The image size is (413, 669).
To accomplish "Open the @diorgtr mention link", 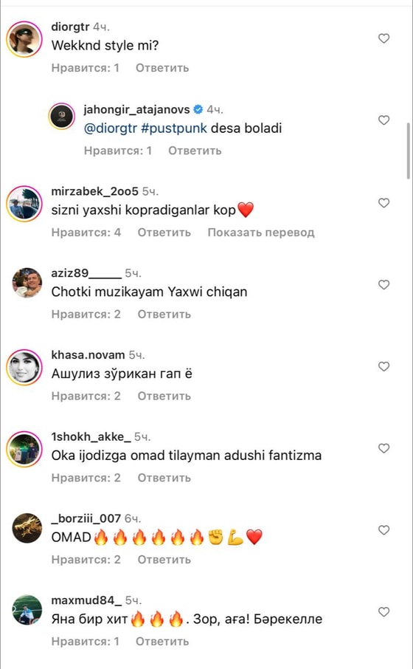I will click(x=111, y=128).
